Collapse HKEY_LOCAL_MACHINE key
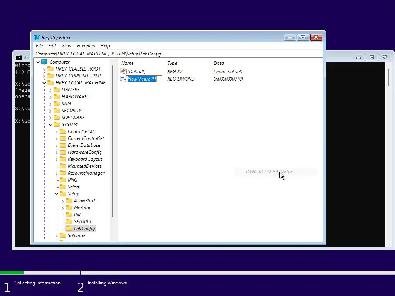 tap(44, 83)
